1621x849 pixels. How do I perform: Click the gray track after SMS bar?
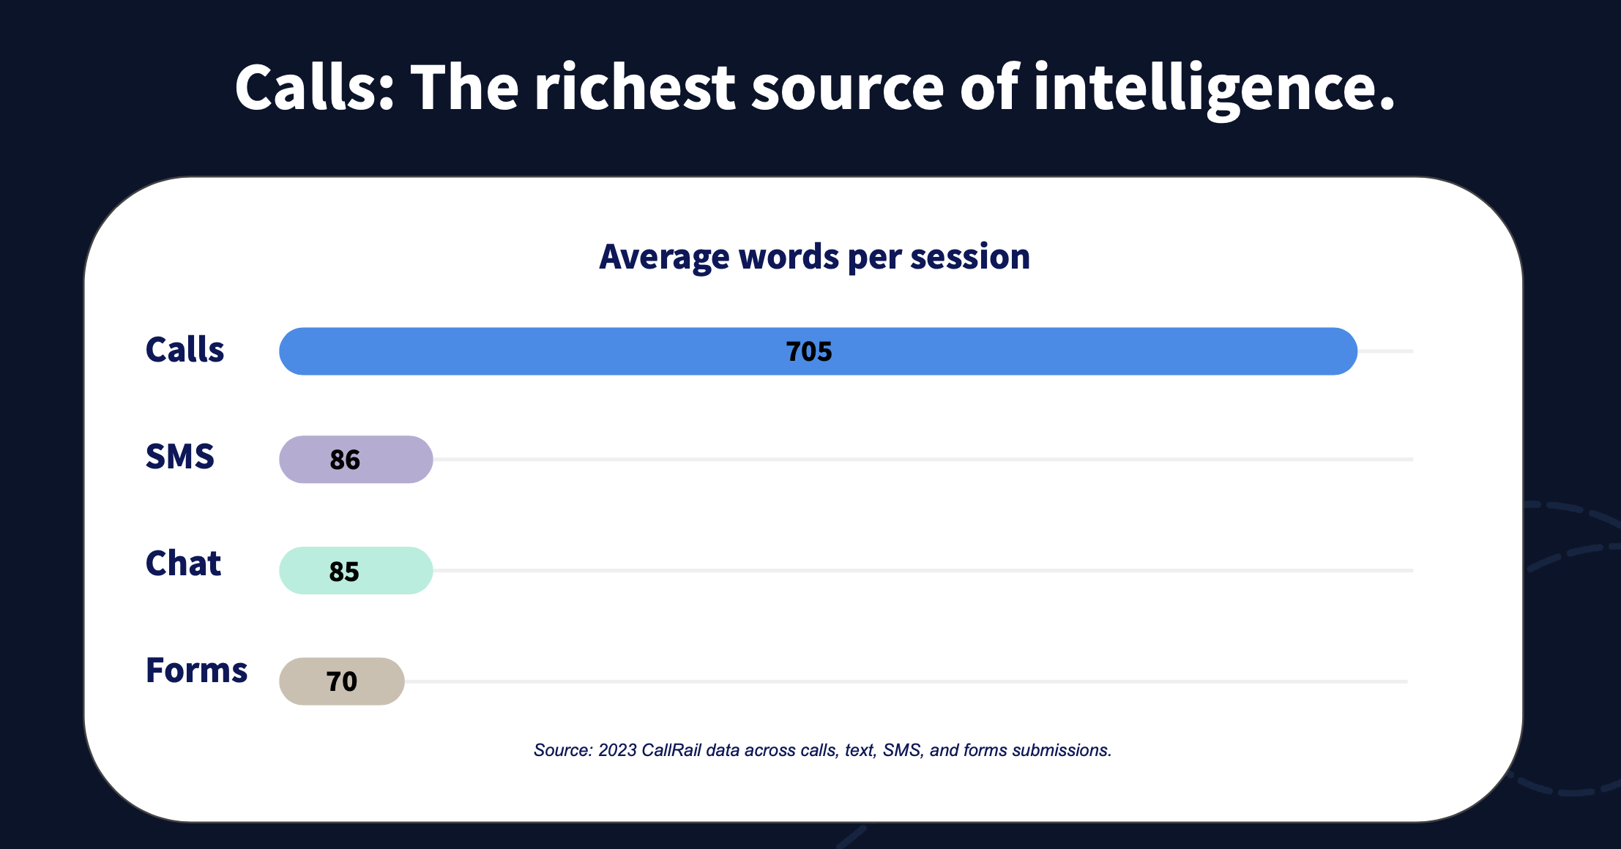coord(923,460)
